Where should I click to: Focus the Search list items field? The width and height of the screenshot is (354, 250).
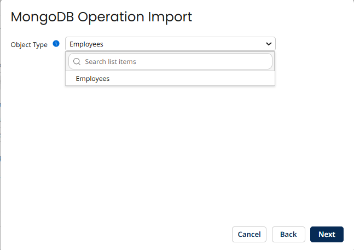pos(175,62)
